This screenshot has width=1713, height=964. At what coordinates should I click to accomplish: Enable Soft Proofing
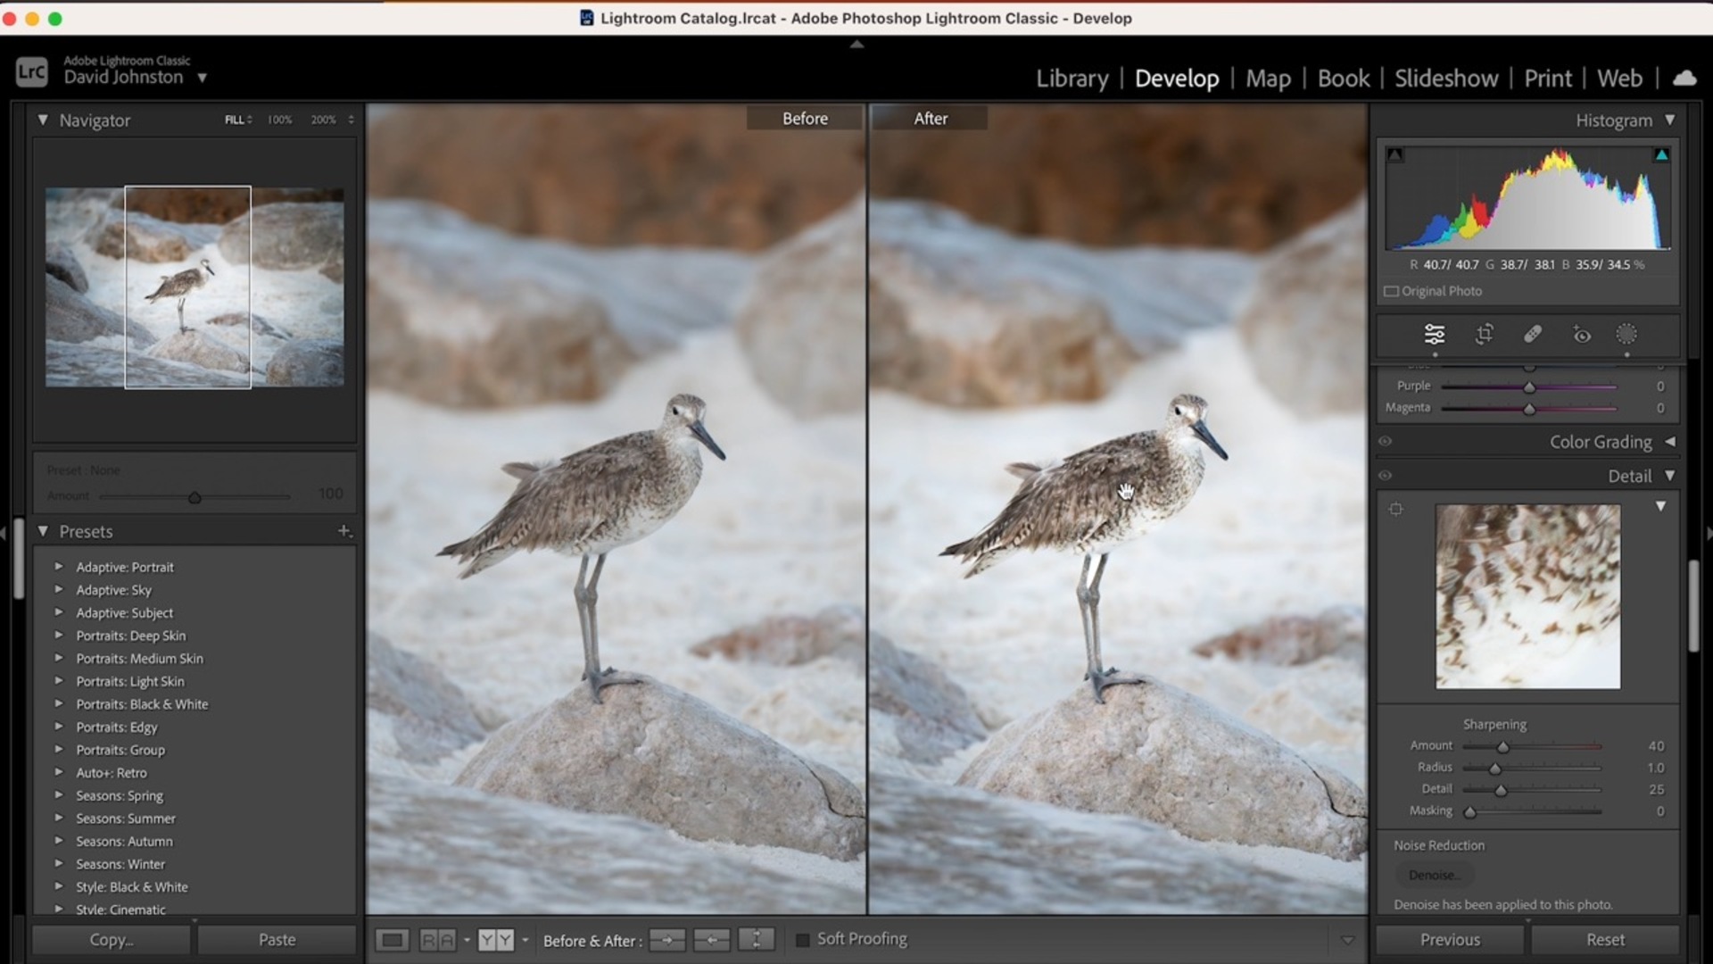804,939
